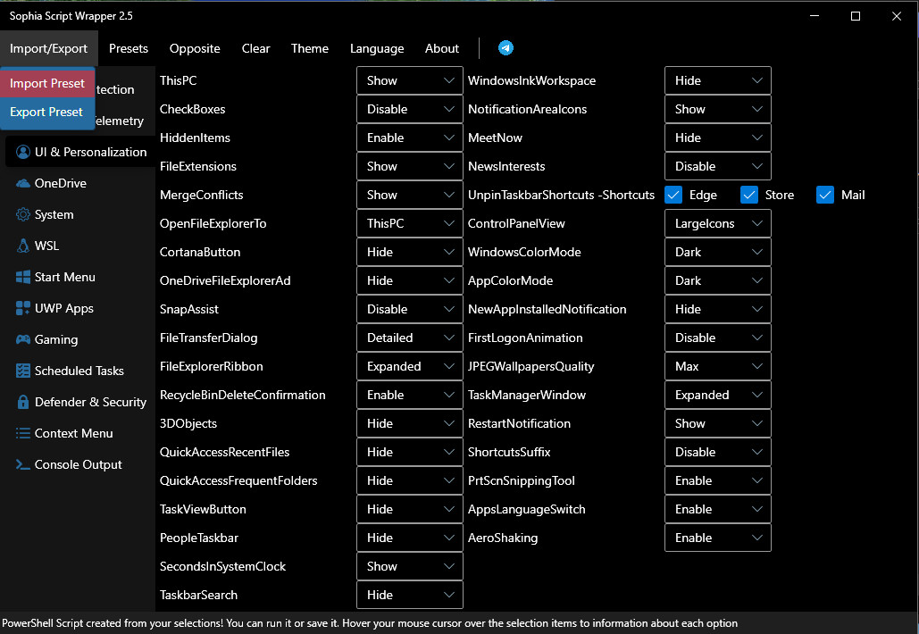Screen dimensions: 919x634
Task: Expand the HiddenItems dropdown
Action: click(410, 138)
